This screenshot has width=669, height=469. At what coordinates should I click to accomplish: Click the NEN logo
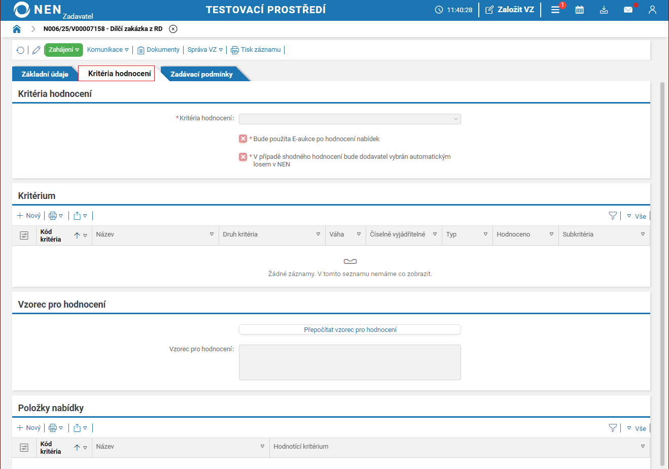pos(38,10)
